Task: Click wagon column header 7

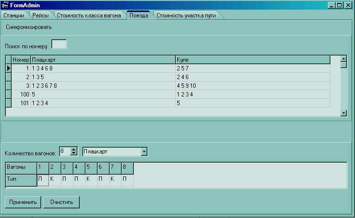Action: 115,168
